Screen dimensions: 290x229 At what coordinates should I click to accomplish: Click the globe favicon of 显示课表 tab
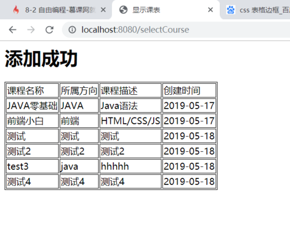[124, 10]
